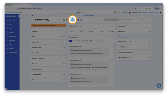Open the more actions ellipsis in lead header
The height and width of the screenshot is (96, 168).
pos(81,20)
